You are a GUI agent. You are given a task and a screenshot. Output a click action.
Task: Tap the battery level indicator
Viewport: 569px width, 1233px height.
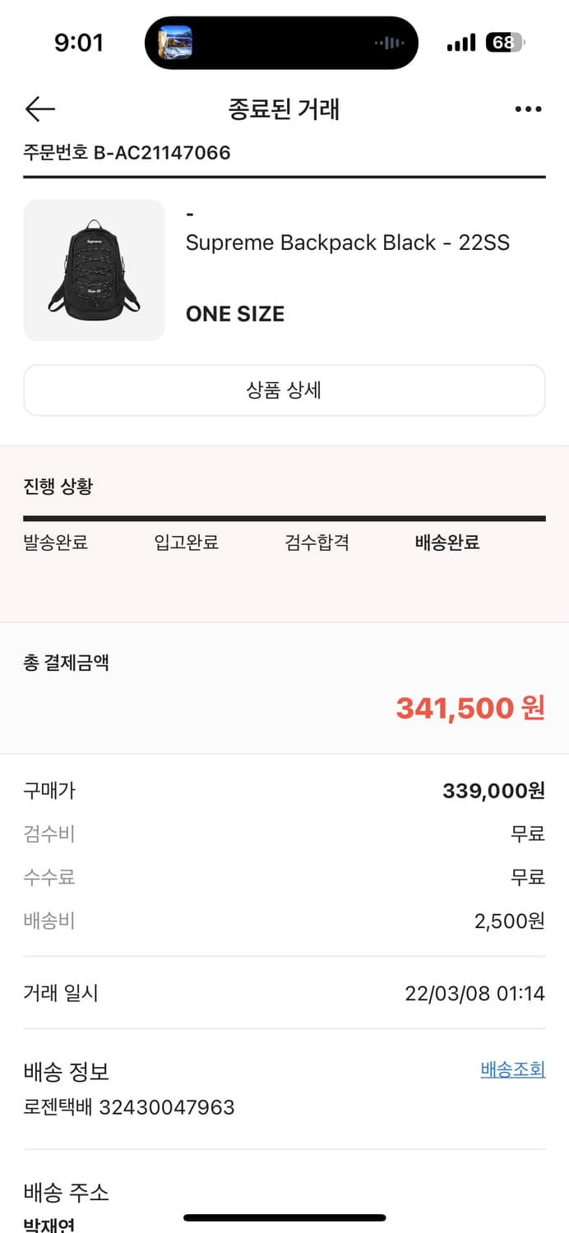click(x=505, y=43)
